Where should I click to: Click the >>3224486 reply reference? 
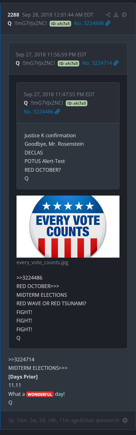[30, 278]
